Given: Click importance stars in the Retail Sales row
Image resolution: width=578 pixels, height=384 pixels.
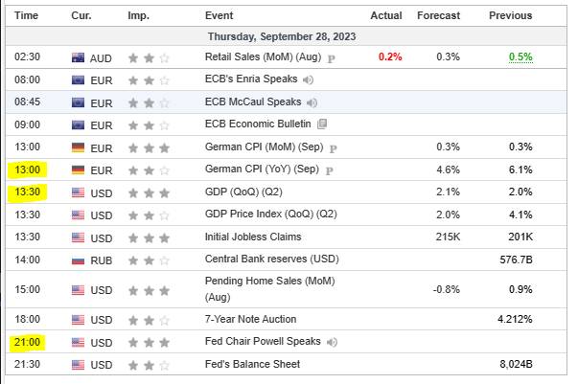Looking at the screenshot, I should coord(150,57).
